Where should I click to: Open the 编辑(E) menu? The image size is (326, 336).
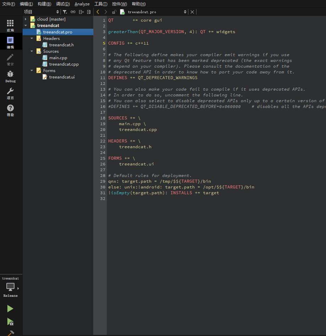[26, 4]
